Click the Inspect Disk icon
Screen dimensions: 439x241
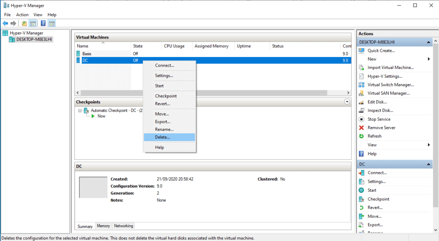(361, 110)
